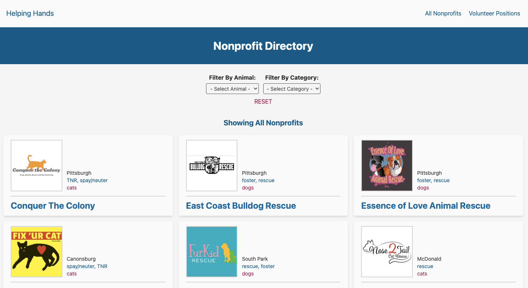Image resolution: width=528 pixels, height=288 pixels.
Task: Open Essence of Love Animal Rescue title link
Action: tap(425, 206)
